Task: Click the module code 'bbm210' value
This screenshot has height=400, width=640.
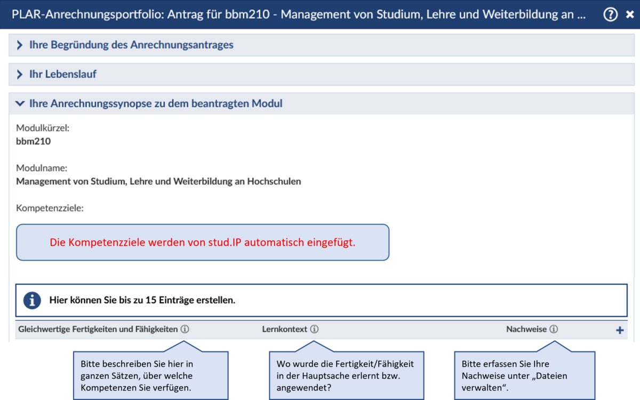Action: [x=33, y=141]
